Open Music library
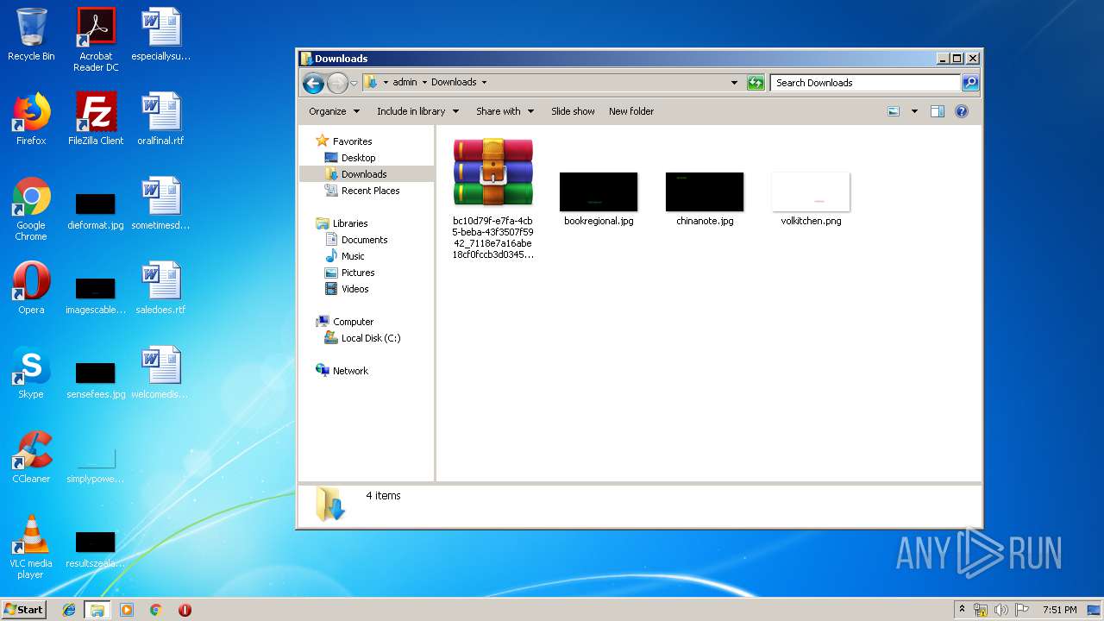1104x621 pixels. [x=345, y=256]
